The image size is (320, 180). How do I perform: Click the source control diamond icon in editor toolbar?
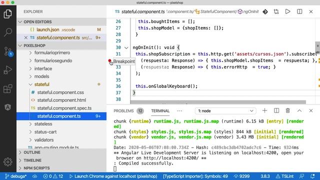(265, 11)
